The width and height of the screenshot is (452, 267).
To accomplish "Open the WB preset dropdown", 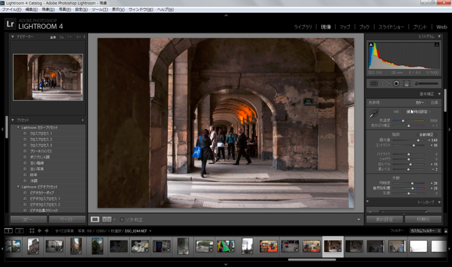I will point(419,112).
